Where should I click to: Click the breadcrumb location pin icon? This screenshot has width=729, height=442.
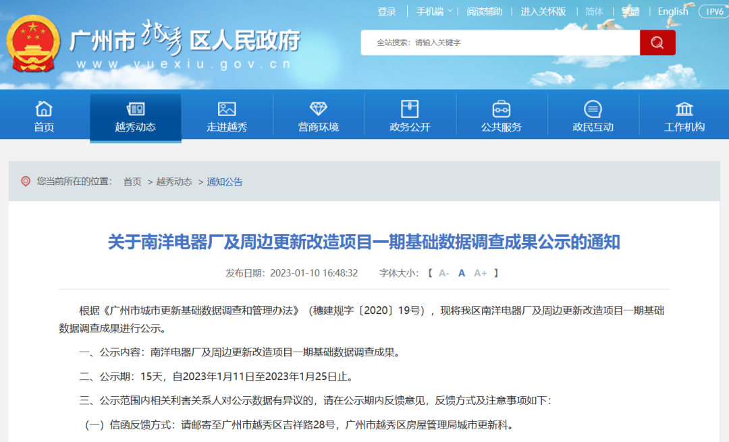(26, 180)
